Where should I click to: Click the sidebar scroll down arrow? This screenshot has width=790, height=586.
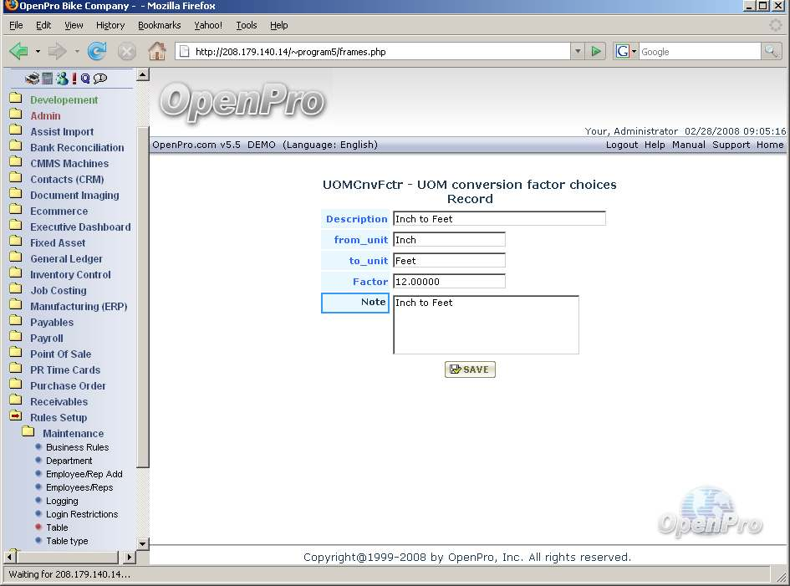pyautogui.click(x=142, y=543)
